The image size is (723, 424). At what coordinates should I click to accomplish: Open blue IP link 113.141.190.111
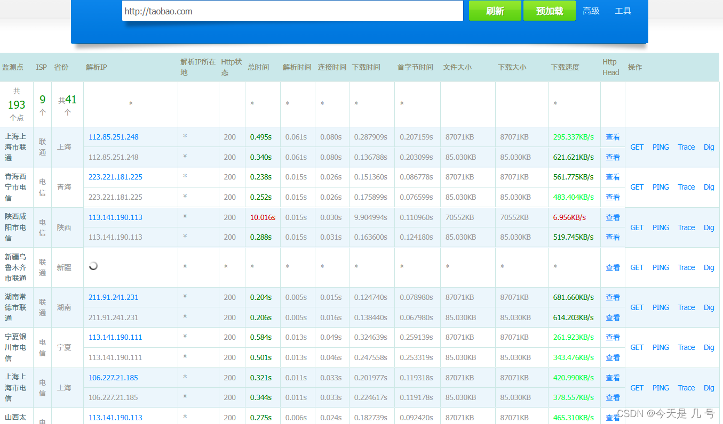[x=115, y=337]
